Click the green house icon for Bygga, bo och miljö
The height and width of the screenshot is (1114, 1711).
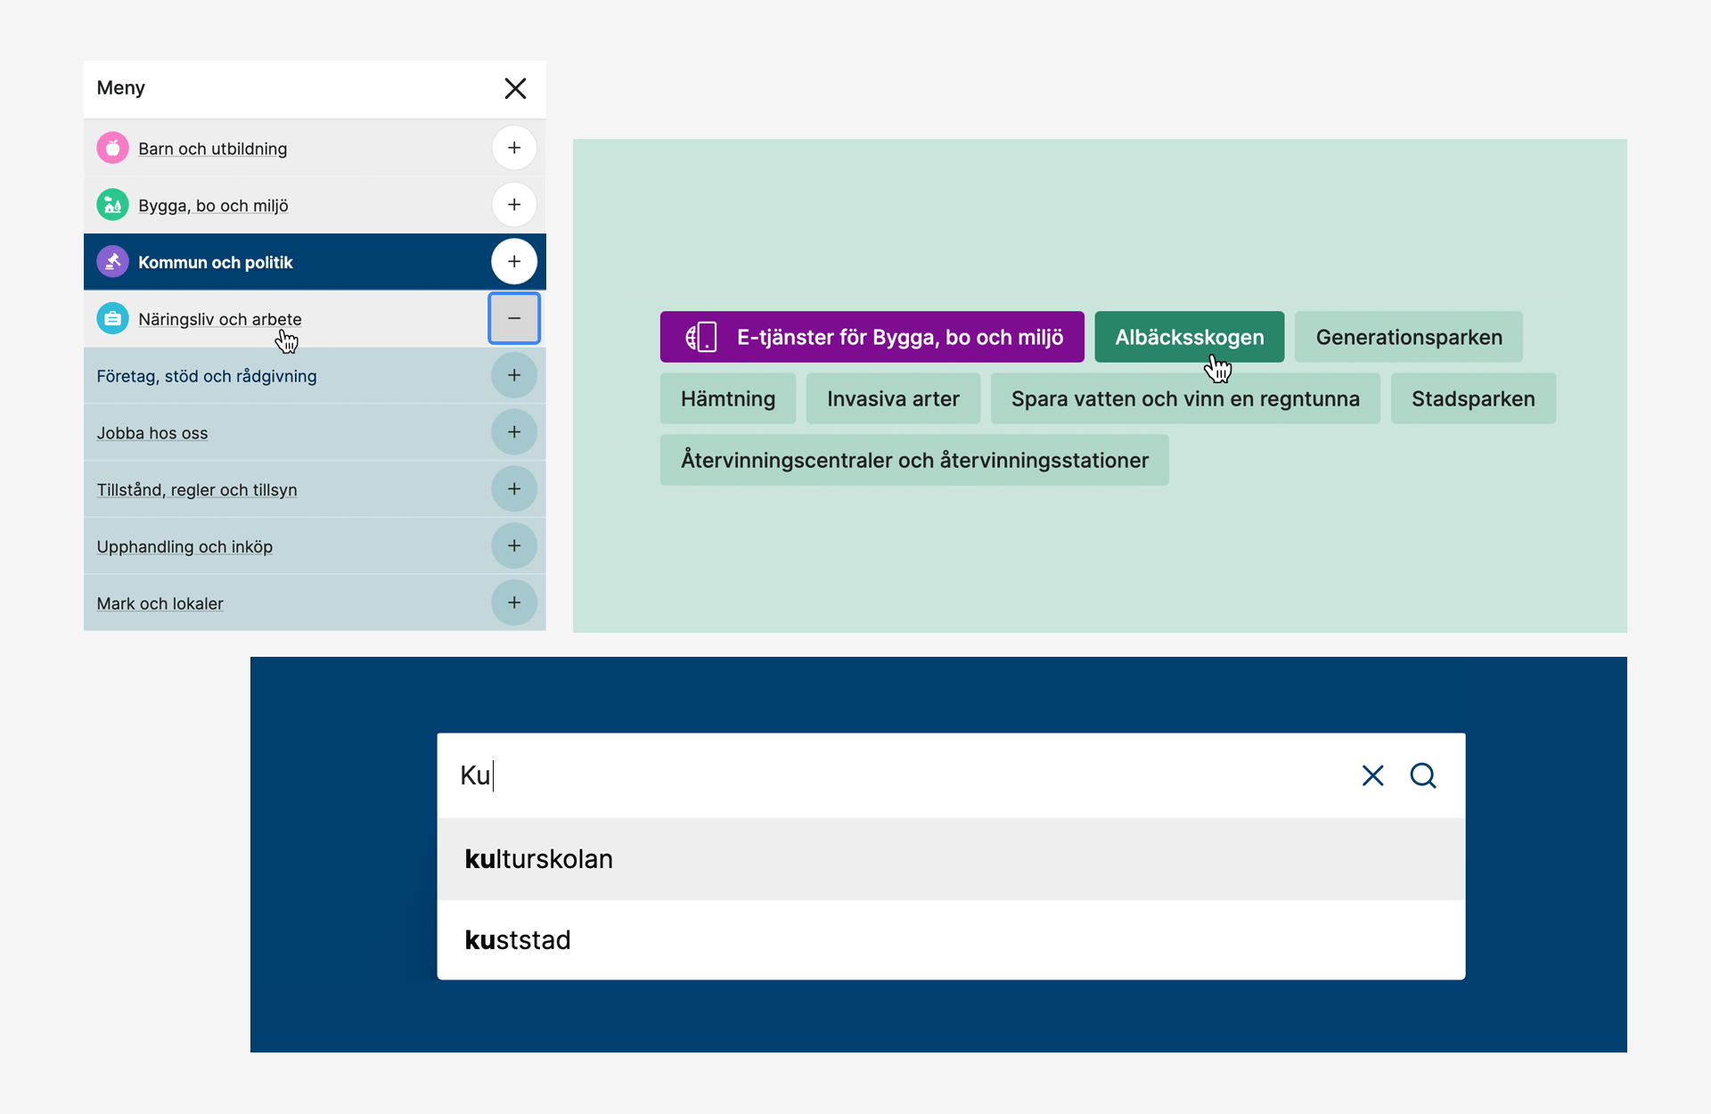click(x=112, y=205)
